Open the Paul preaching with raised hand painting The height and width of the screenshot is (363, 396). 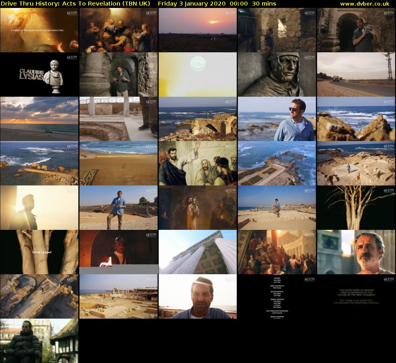tap(198, 163)
